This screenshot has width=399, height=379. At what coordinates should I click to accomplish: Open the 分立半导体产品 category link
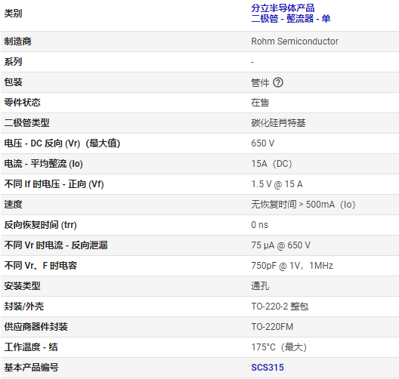(x=283, y=8)
